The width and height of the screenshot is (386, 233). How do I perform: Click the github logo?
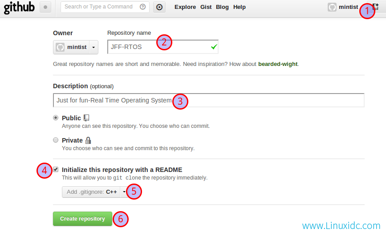(x=19, y=7)
